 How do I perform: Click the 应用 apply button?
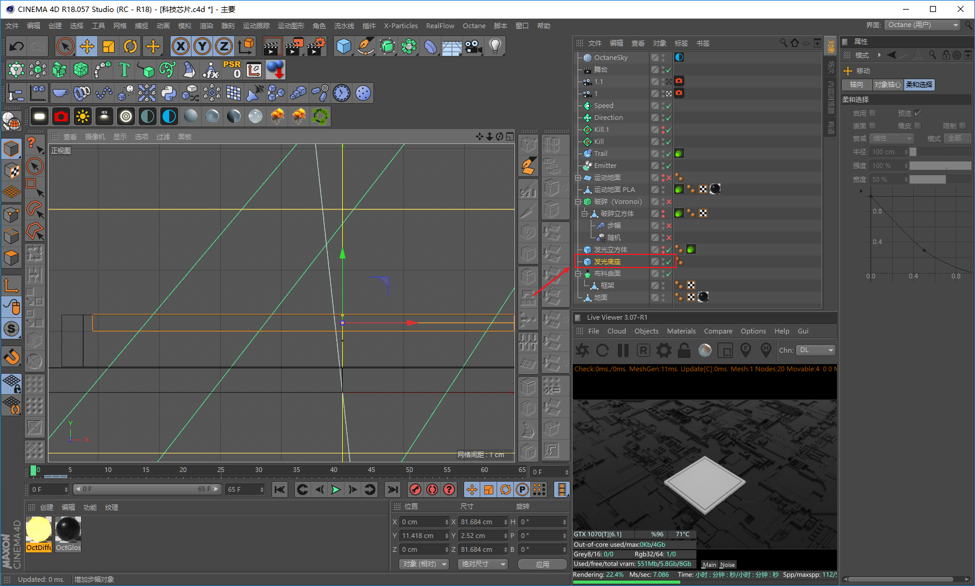543,564
